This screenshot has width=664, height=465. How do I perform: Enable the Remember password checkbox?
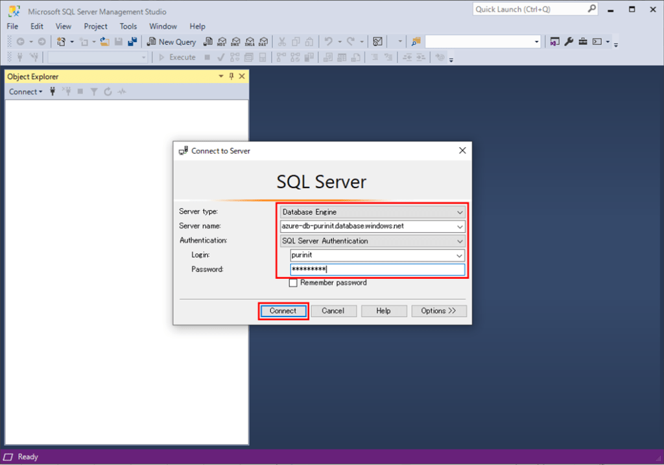293,283
